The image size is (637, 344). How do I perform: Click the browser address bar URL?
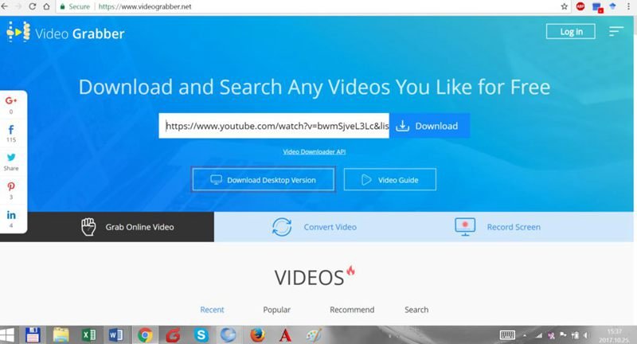click(x=145, y=6)
